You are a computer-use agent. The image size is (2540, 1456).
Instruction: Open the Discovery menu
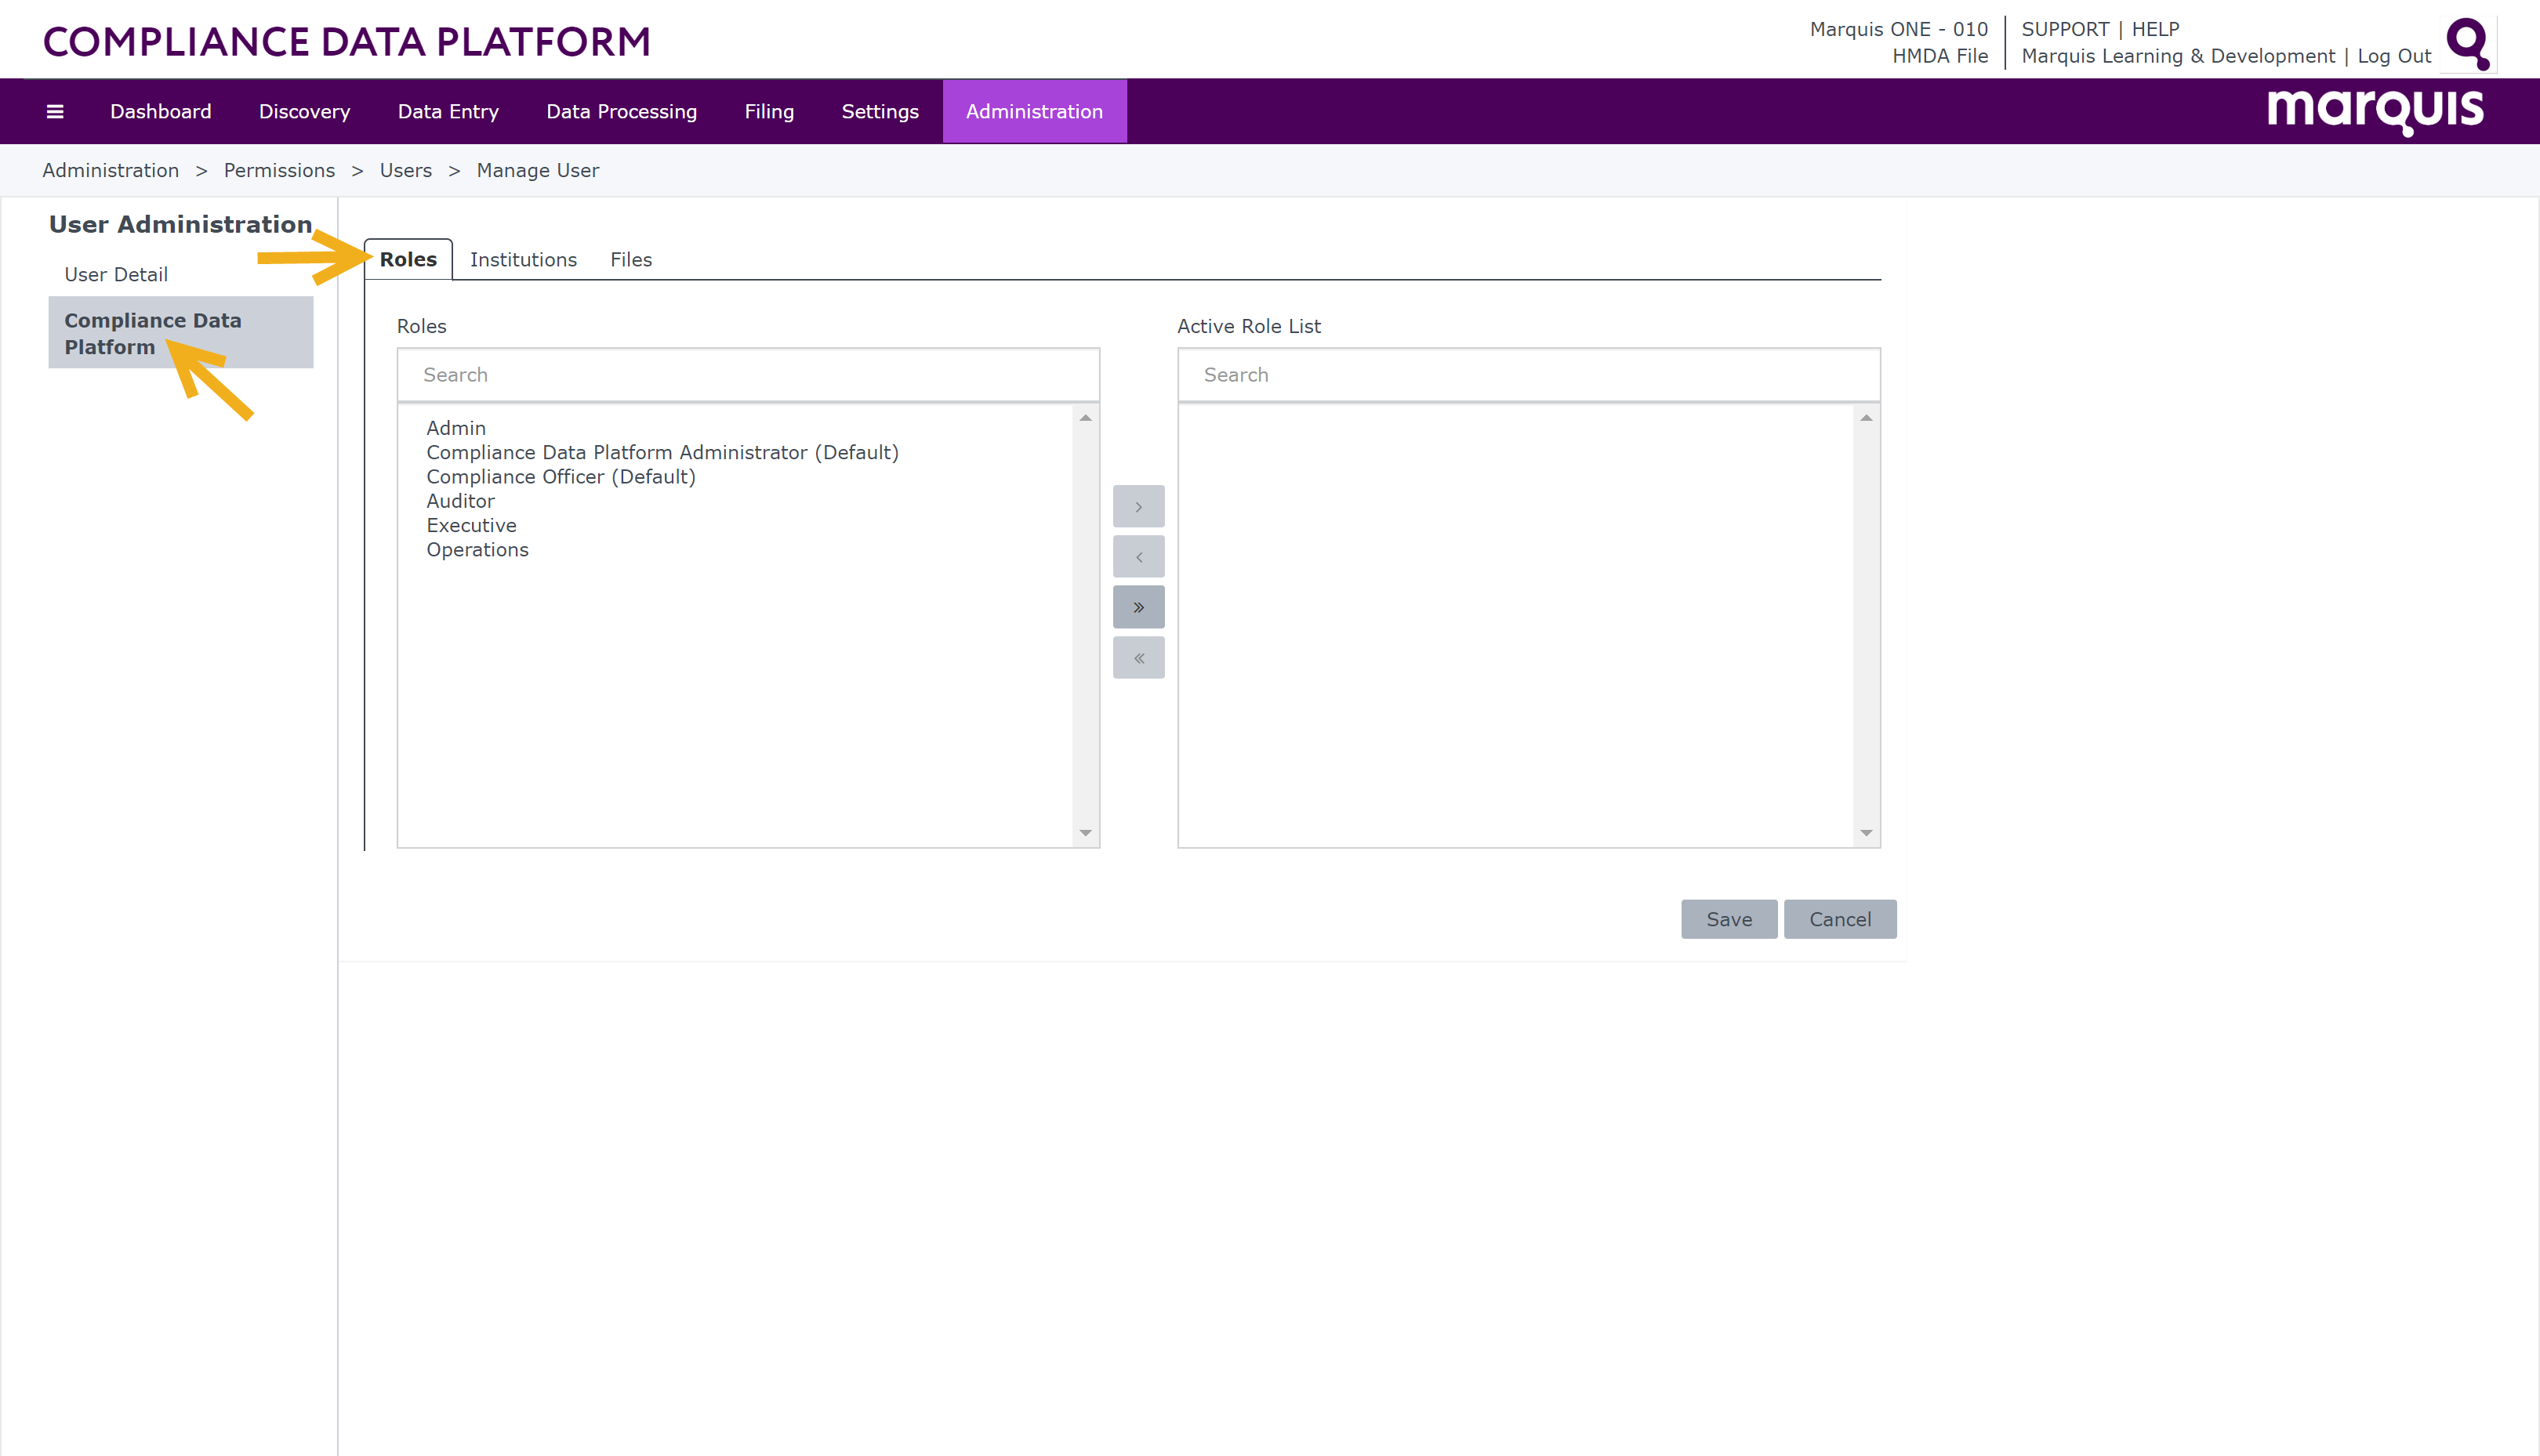pos(304,112)
